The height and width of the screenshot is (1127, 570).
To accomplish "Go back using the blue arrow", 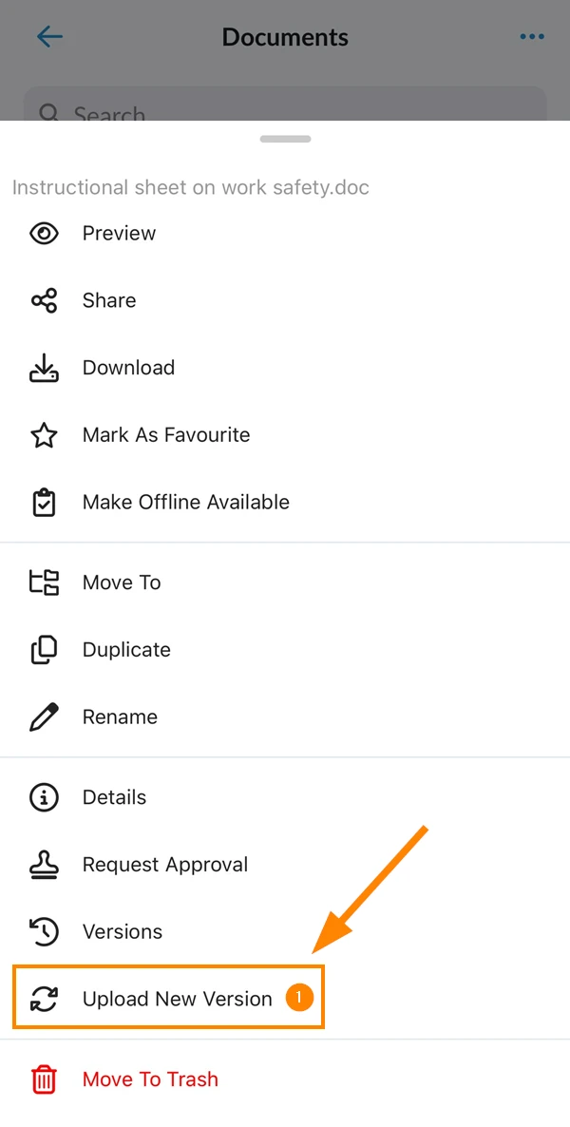I will [x=49, y=37].
